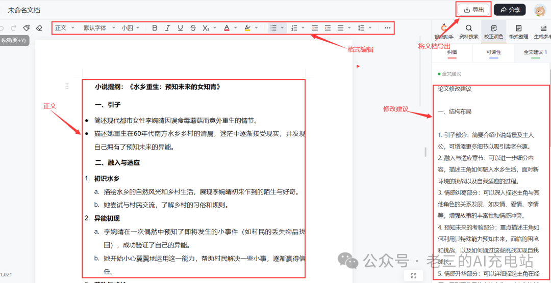Click the document title 未命名文档
Viewport: 551px width, 283px height.
[24, 10]
